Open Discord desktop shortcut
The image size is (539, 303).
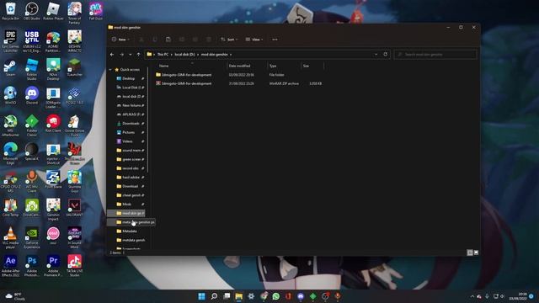tap(32, 95)
